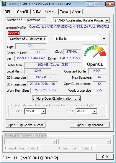Screen dimensions: 116x163
Task: Click the Ver. OpenCL 1.1 AMD-APP field
Action: tap(30, 58)
